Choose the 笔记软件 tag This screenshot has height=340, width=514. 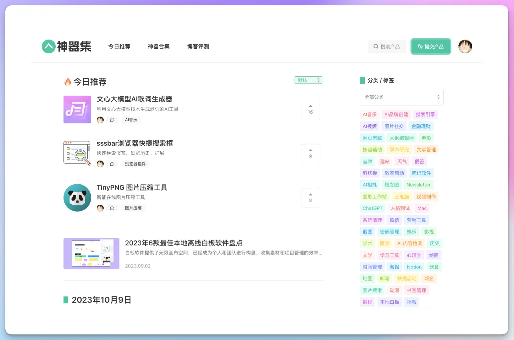(x=421, y=173)
